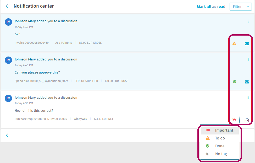
Task: Click the supplier Asu-Paino Ky
Action: coord(64,43)
